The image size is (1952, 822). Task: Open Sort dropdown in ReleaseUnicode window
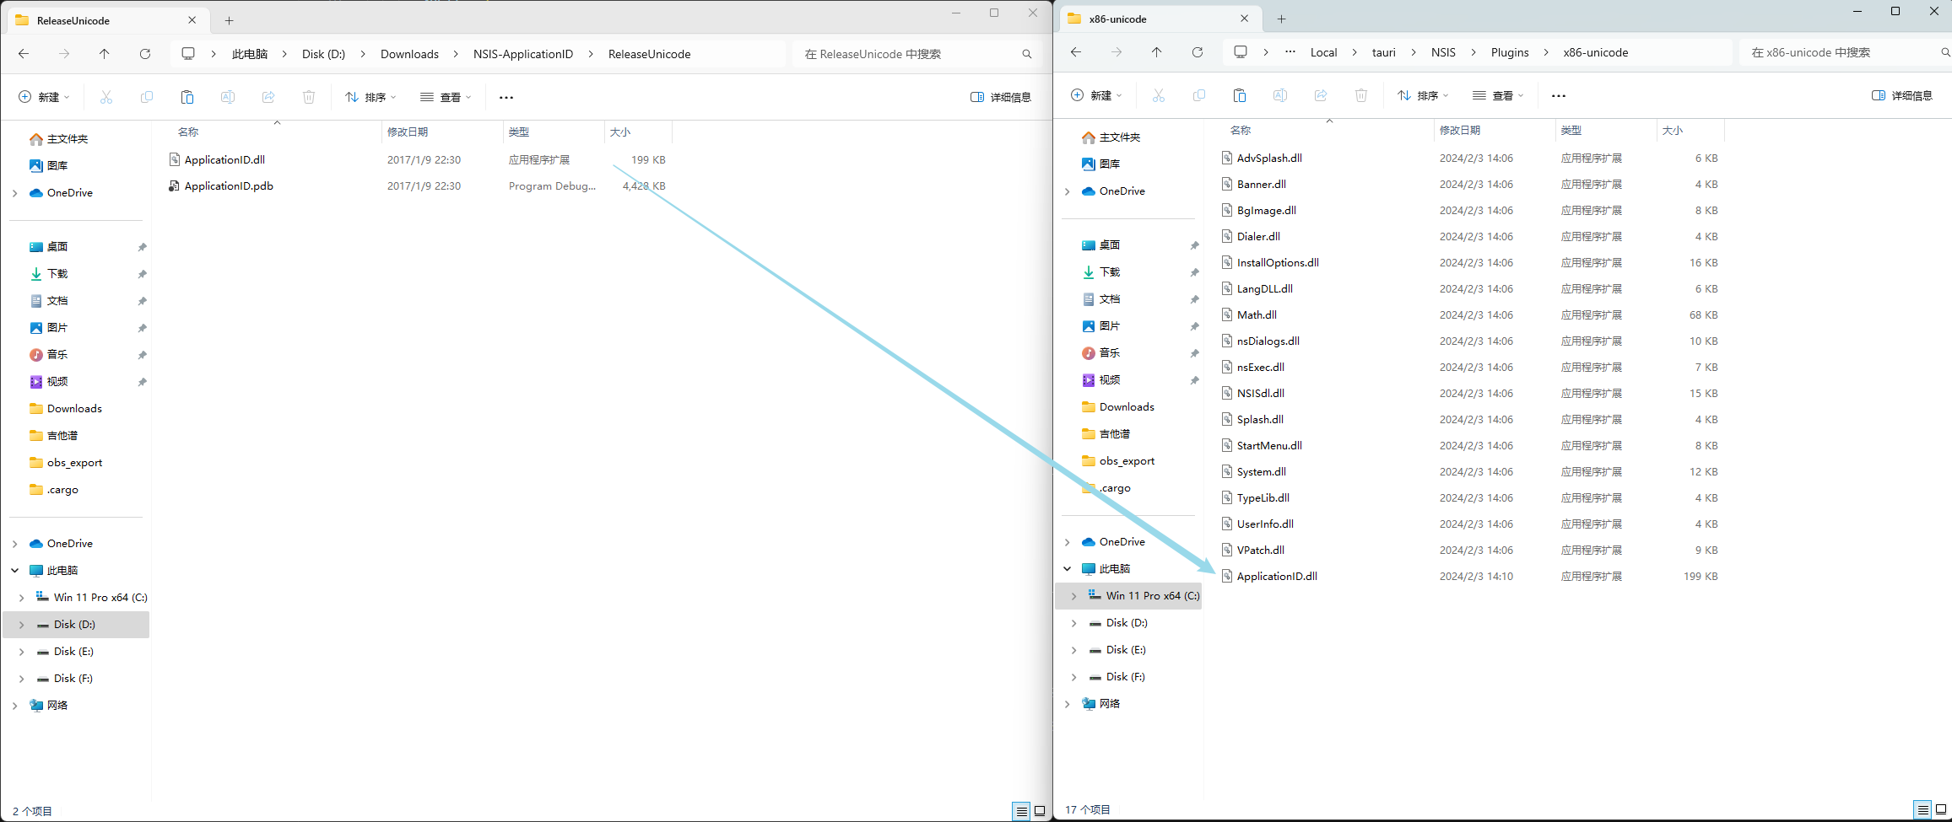click(370, 98)
